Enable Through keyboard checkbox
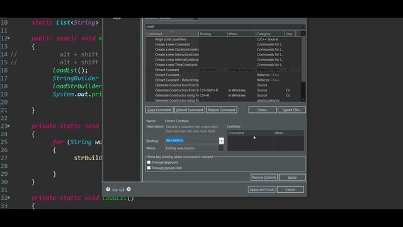Image resolution: width=403 pixels, height=227 pixels. [x=149, y=163]
